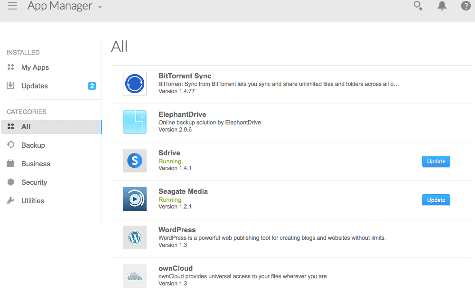The image size is (475, 294).
Task: Open ElephantDrive app title
Action: point(182,114)
